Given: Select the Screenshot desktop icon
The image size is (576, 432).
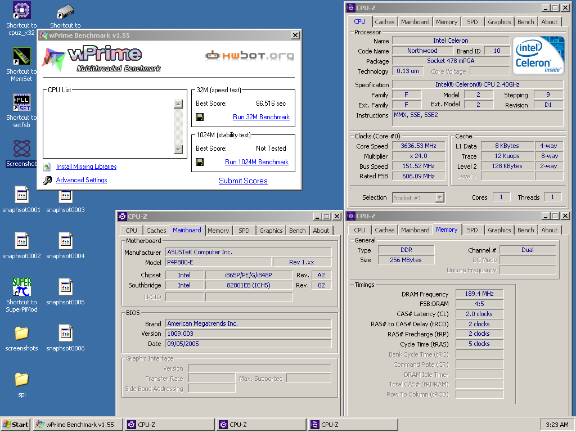Looking at the screenshot, I should [x=22, y=148].
